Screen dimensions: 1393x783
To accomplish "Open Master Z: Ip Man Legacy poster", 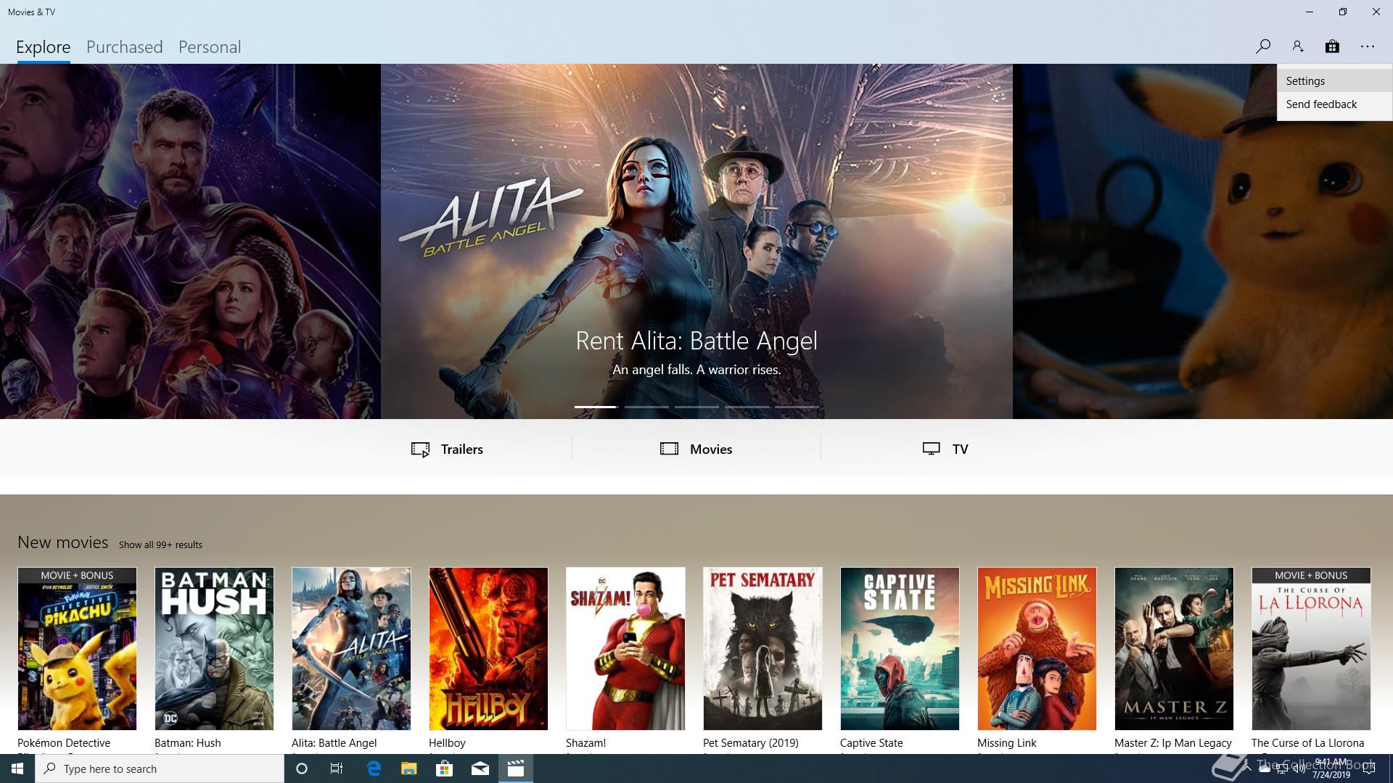I will point(1174,649).
